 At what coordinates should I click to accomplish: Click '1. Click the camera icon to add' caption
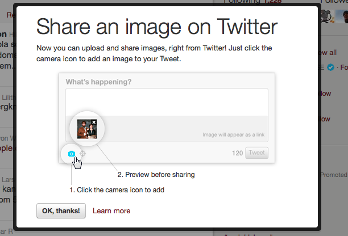117,190
